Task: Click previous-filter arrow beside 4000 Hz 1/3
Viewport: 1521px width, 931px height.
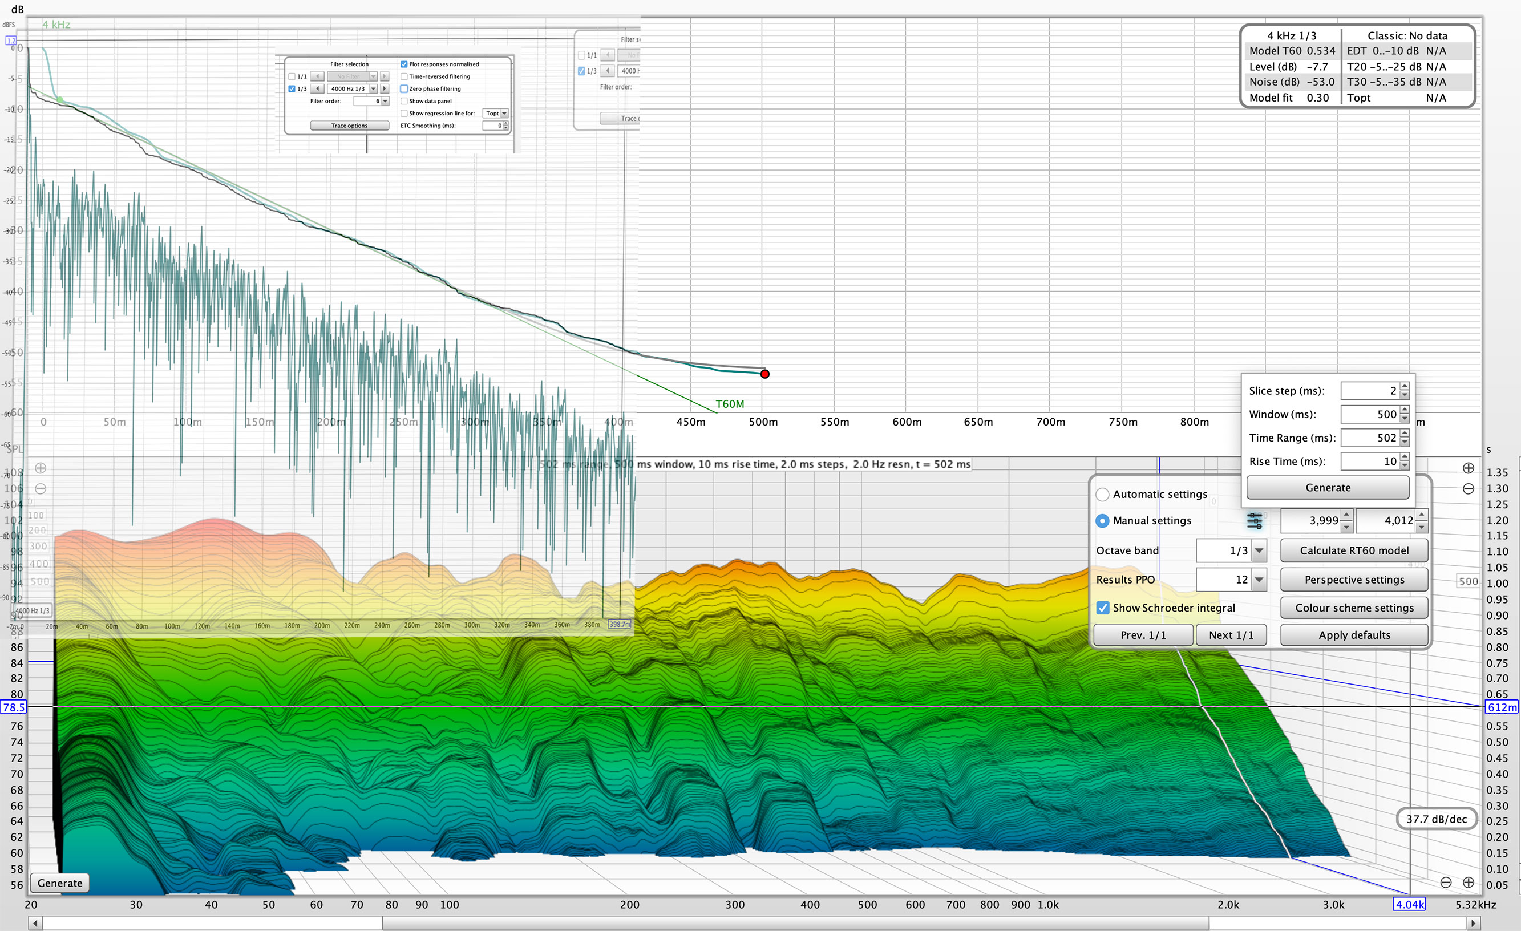Action: click(317, 89)
